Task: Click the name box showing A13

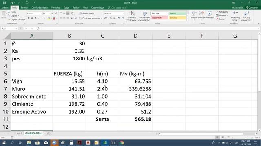Action: [9, 28]
